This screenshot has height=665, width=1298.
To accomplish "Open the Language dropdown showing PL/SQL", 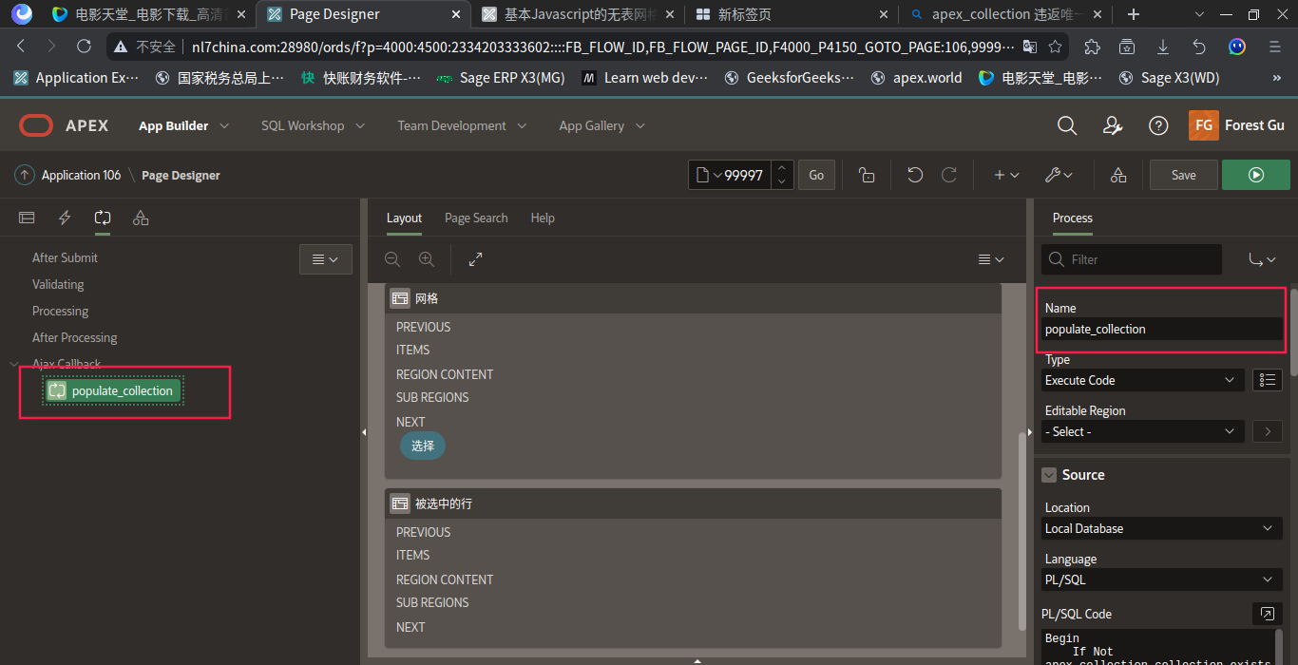I will pos(1160,579).
